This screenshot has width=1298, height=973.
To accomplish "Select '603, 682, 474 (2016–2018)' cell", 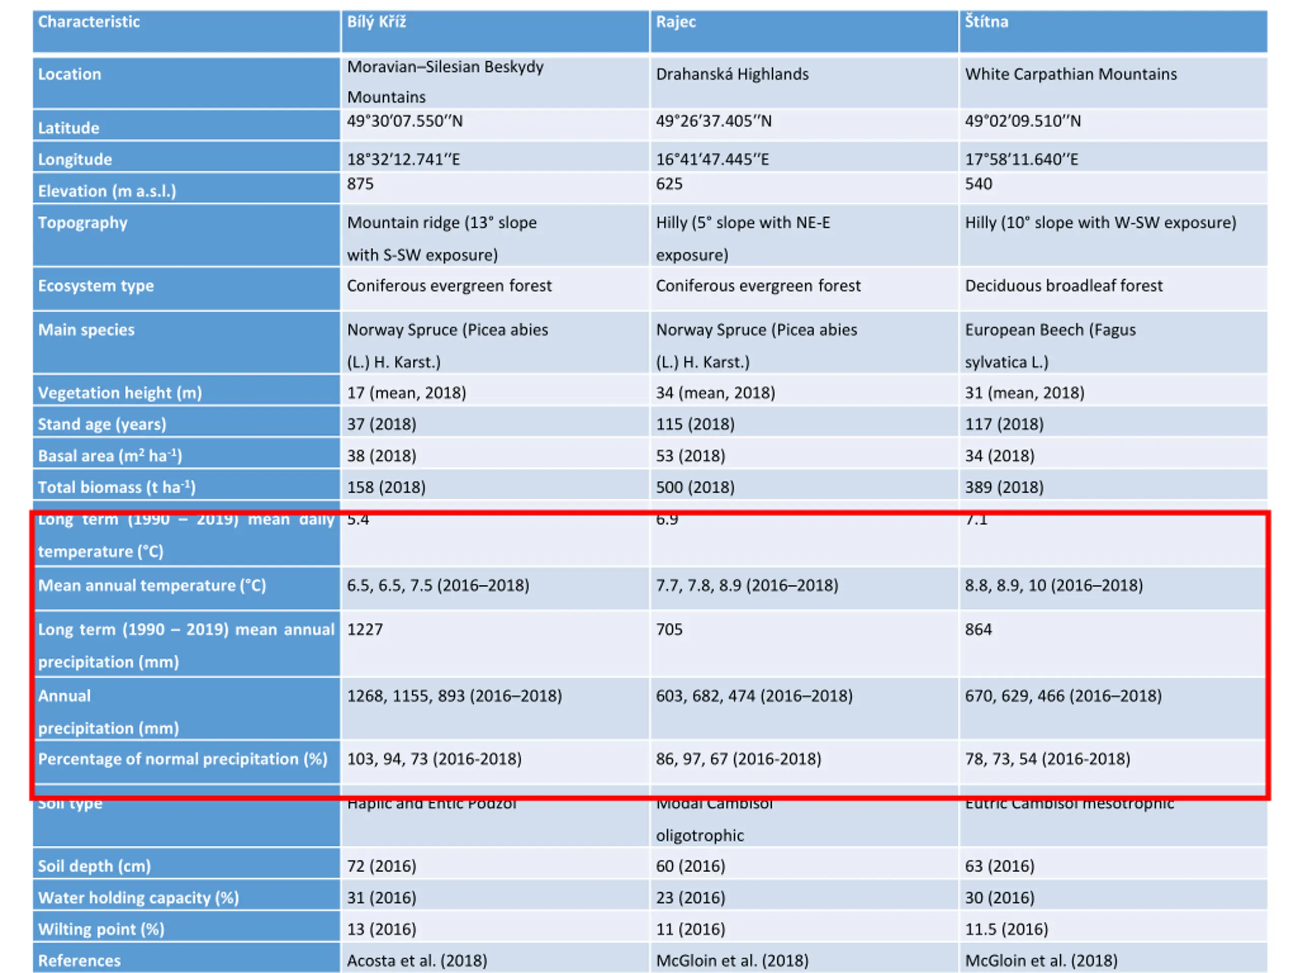I will tap(805, 708).
